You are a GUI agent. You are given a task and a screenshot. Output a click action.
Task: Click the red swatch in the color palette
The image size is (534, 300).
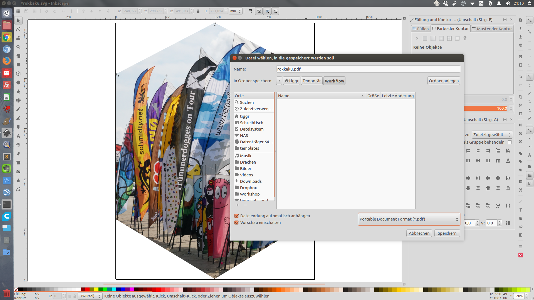(x=87, y=289)
